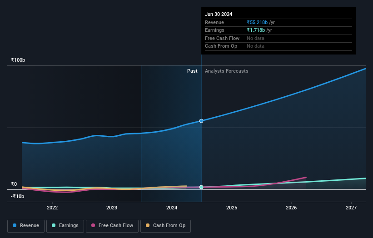The image size is (373, 238).
Task: Click the Earnings row label in tooltip
Action: coord(214,30)
